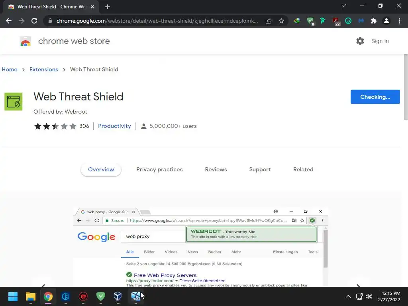Close the Web Threat Shield tab
This screenshot has height=306, width=408.
(92, 7)
